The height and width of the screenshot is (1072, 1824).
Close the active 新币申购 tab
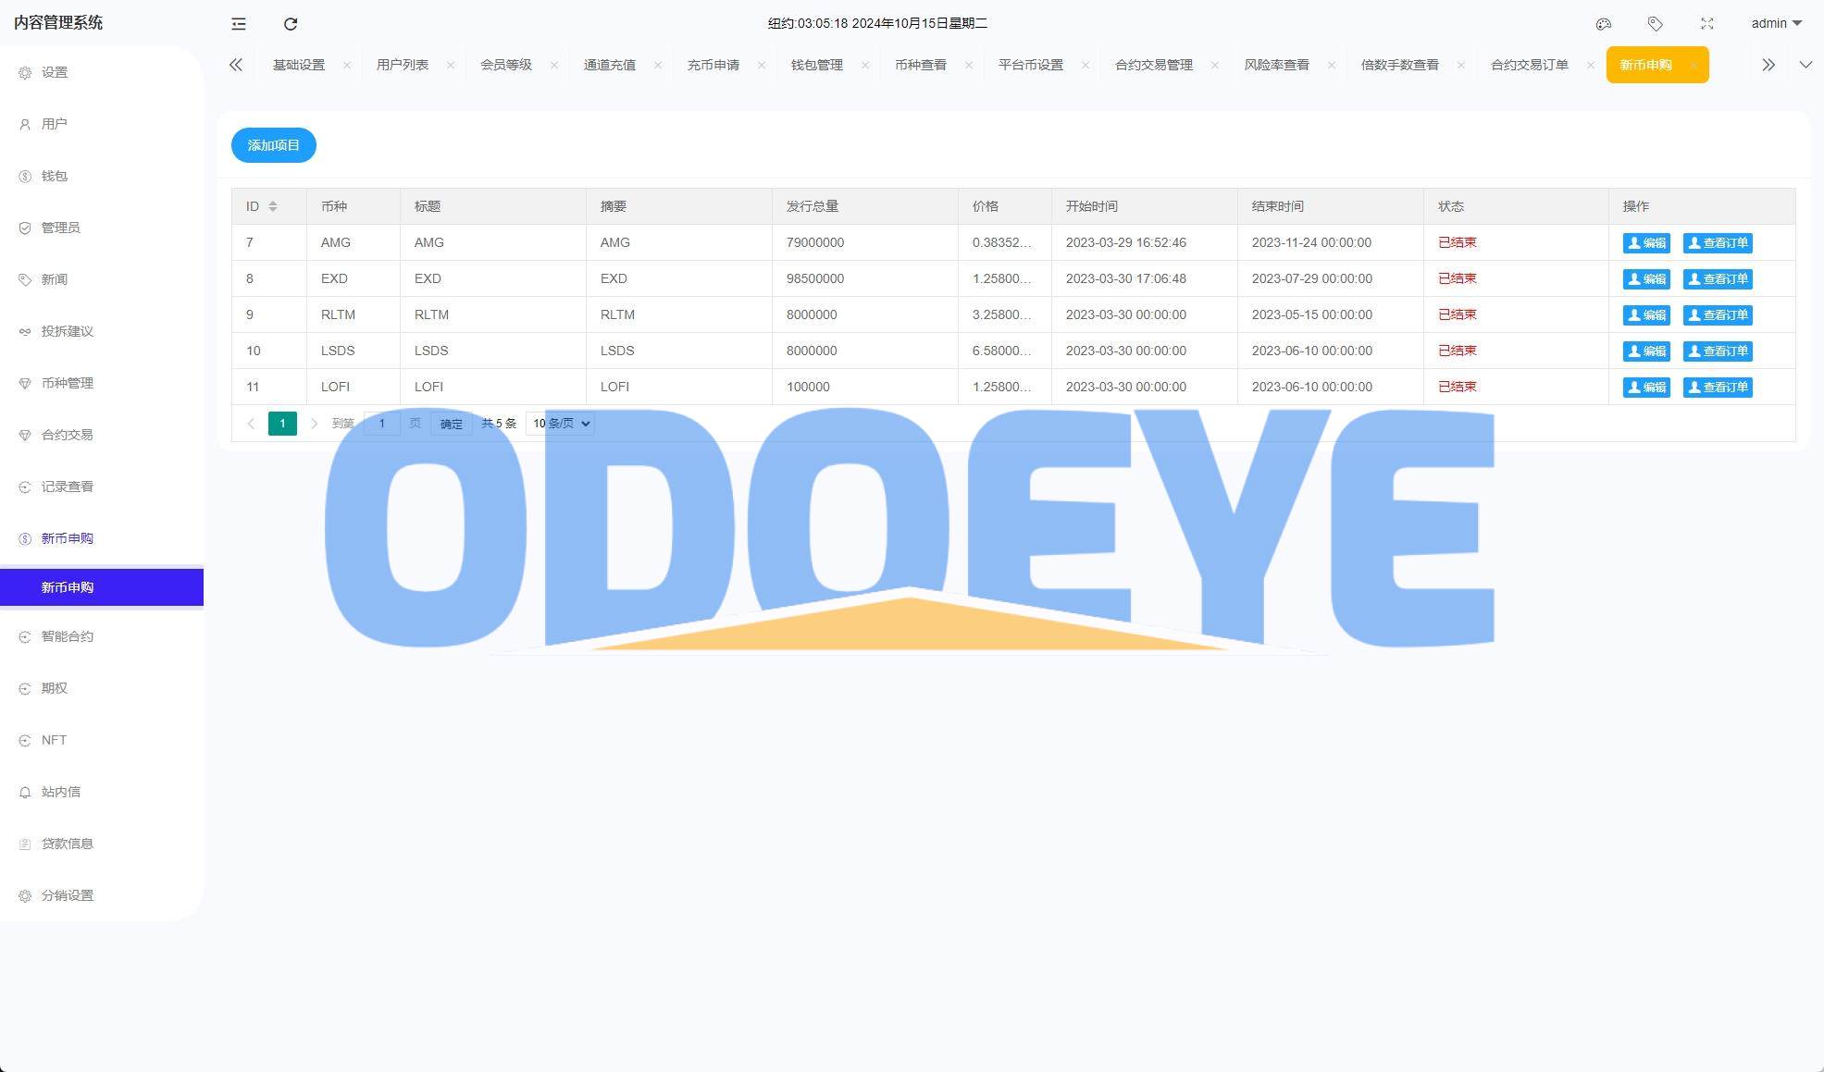click(1694, 65)
